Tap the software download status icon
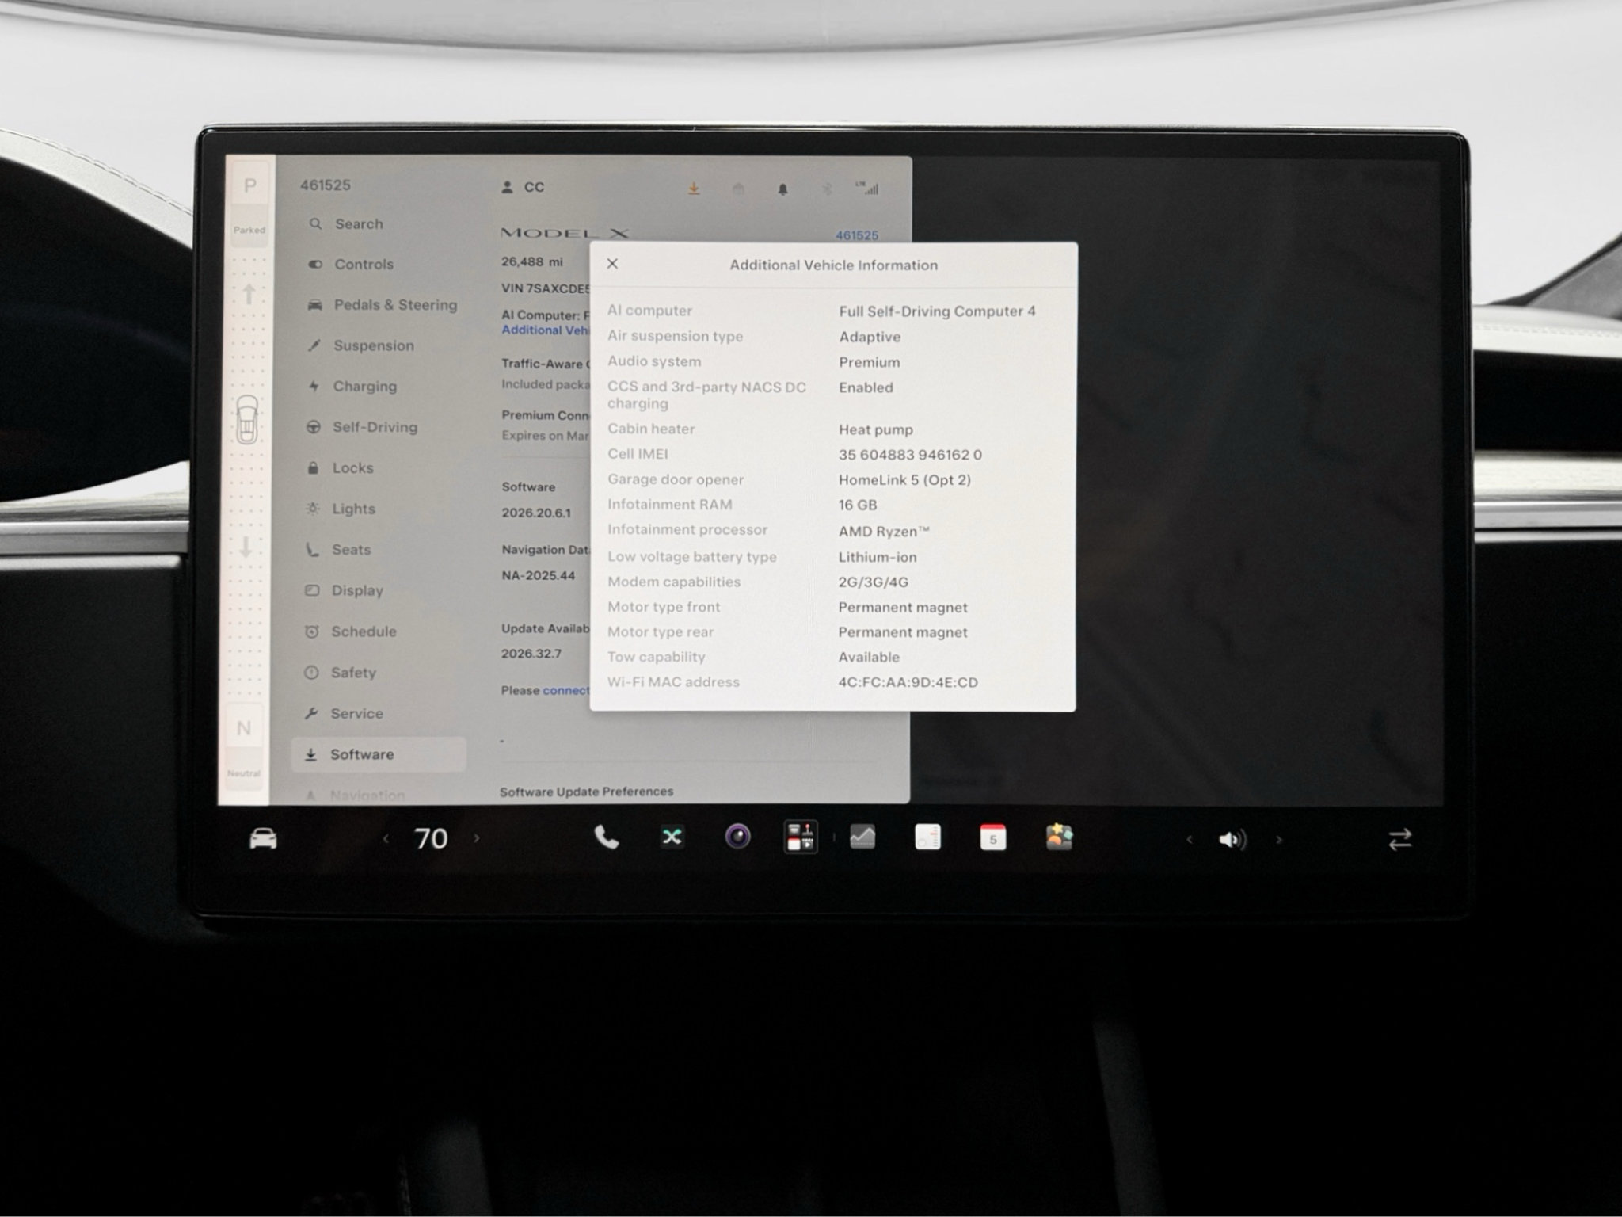This screenshot has height=1217, width=1622. (694, 189)
